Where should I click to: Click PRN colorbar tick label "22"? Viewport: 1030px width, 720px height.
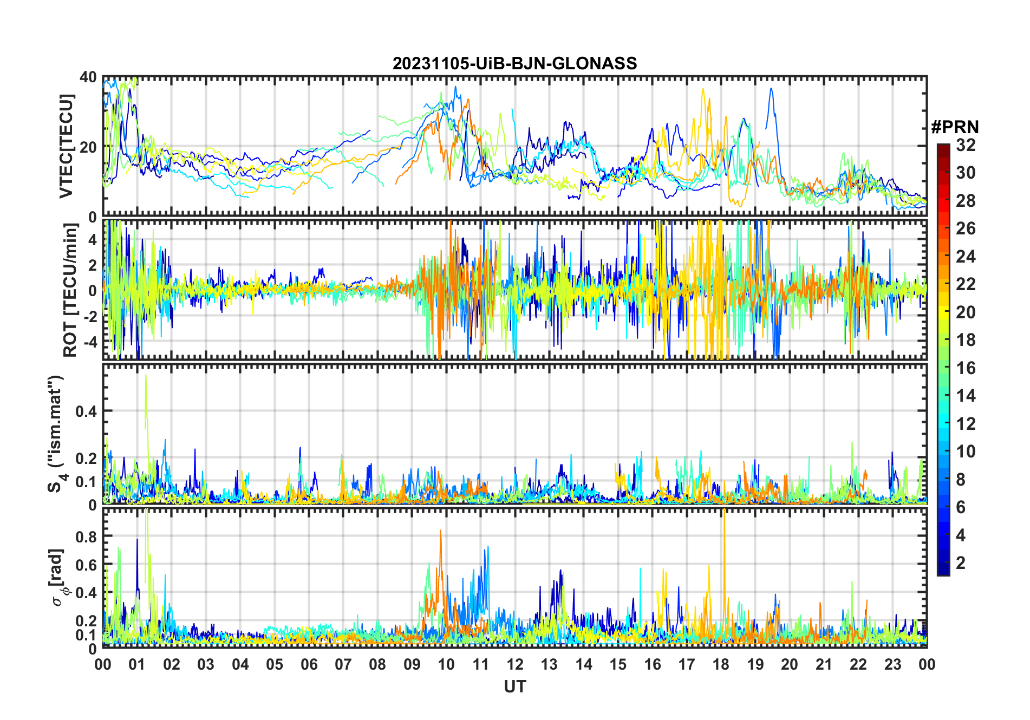[x=966, y=284]
